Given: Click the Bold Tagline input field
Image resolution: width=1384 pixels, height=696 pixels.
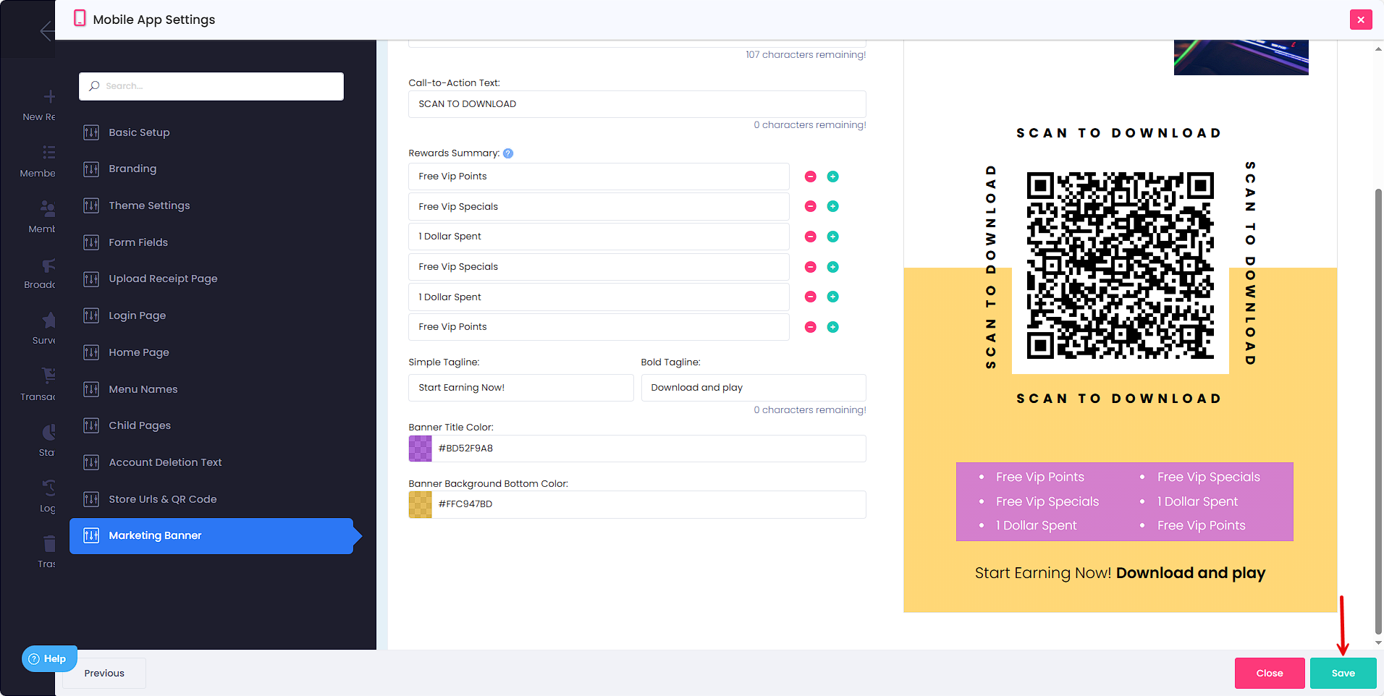Looking at the screenshot, I should pyautogui.click(x=754, y=388).
